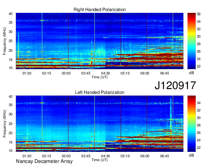204x165 pixels.
Task: Click the "28" dB tick on Left Handed colorbar
Action: point(199,125)
